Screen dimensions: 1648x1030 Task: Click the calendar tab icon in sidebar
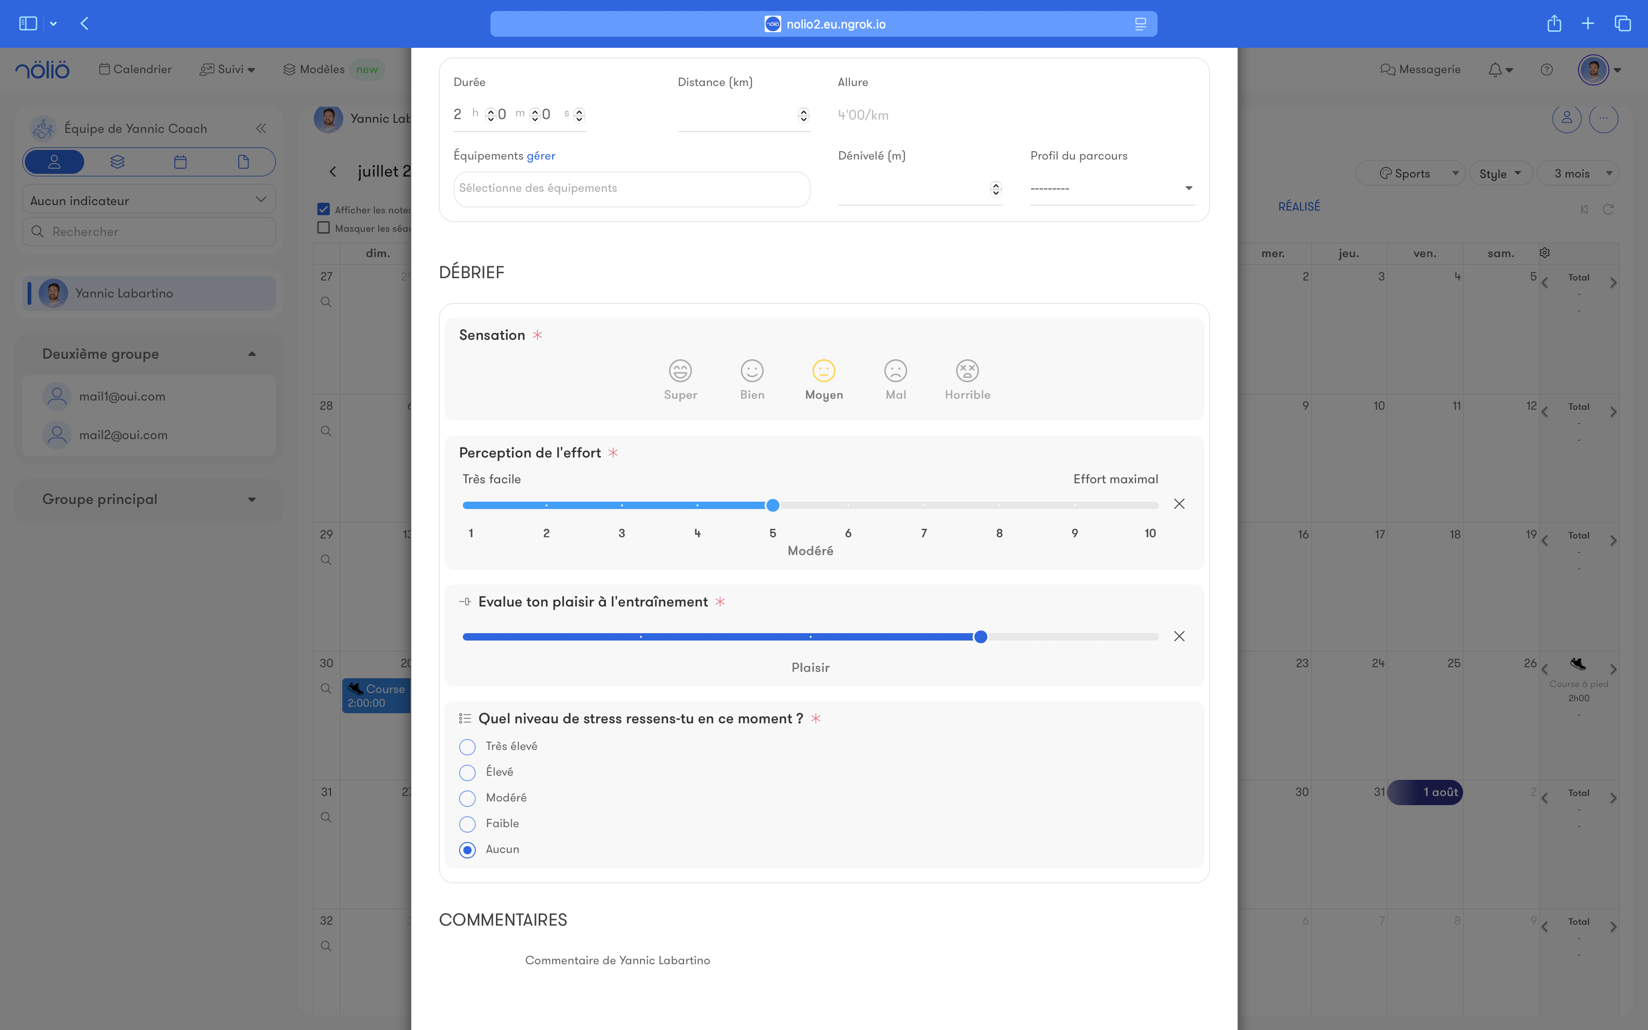[180, 162]
